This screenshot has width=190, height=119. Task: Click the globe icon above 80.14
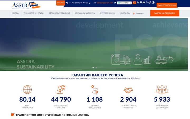point(27,89)
